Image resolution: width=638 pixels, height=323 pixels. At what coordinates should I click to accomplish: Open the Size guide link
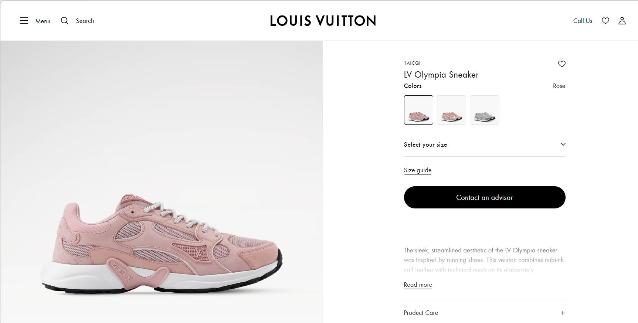click(x=417, y=170)
